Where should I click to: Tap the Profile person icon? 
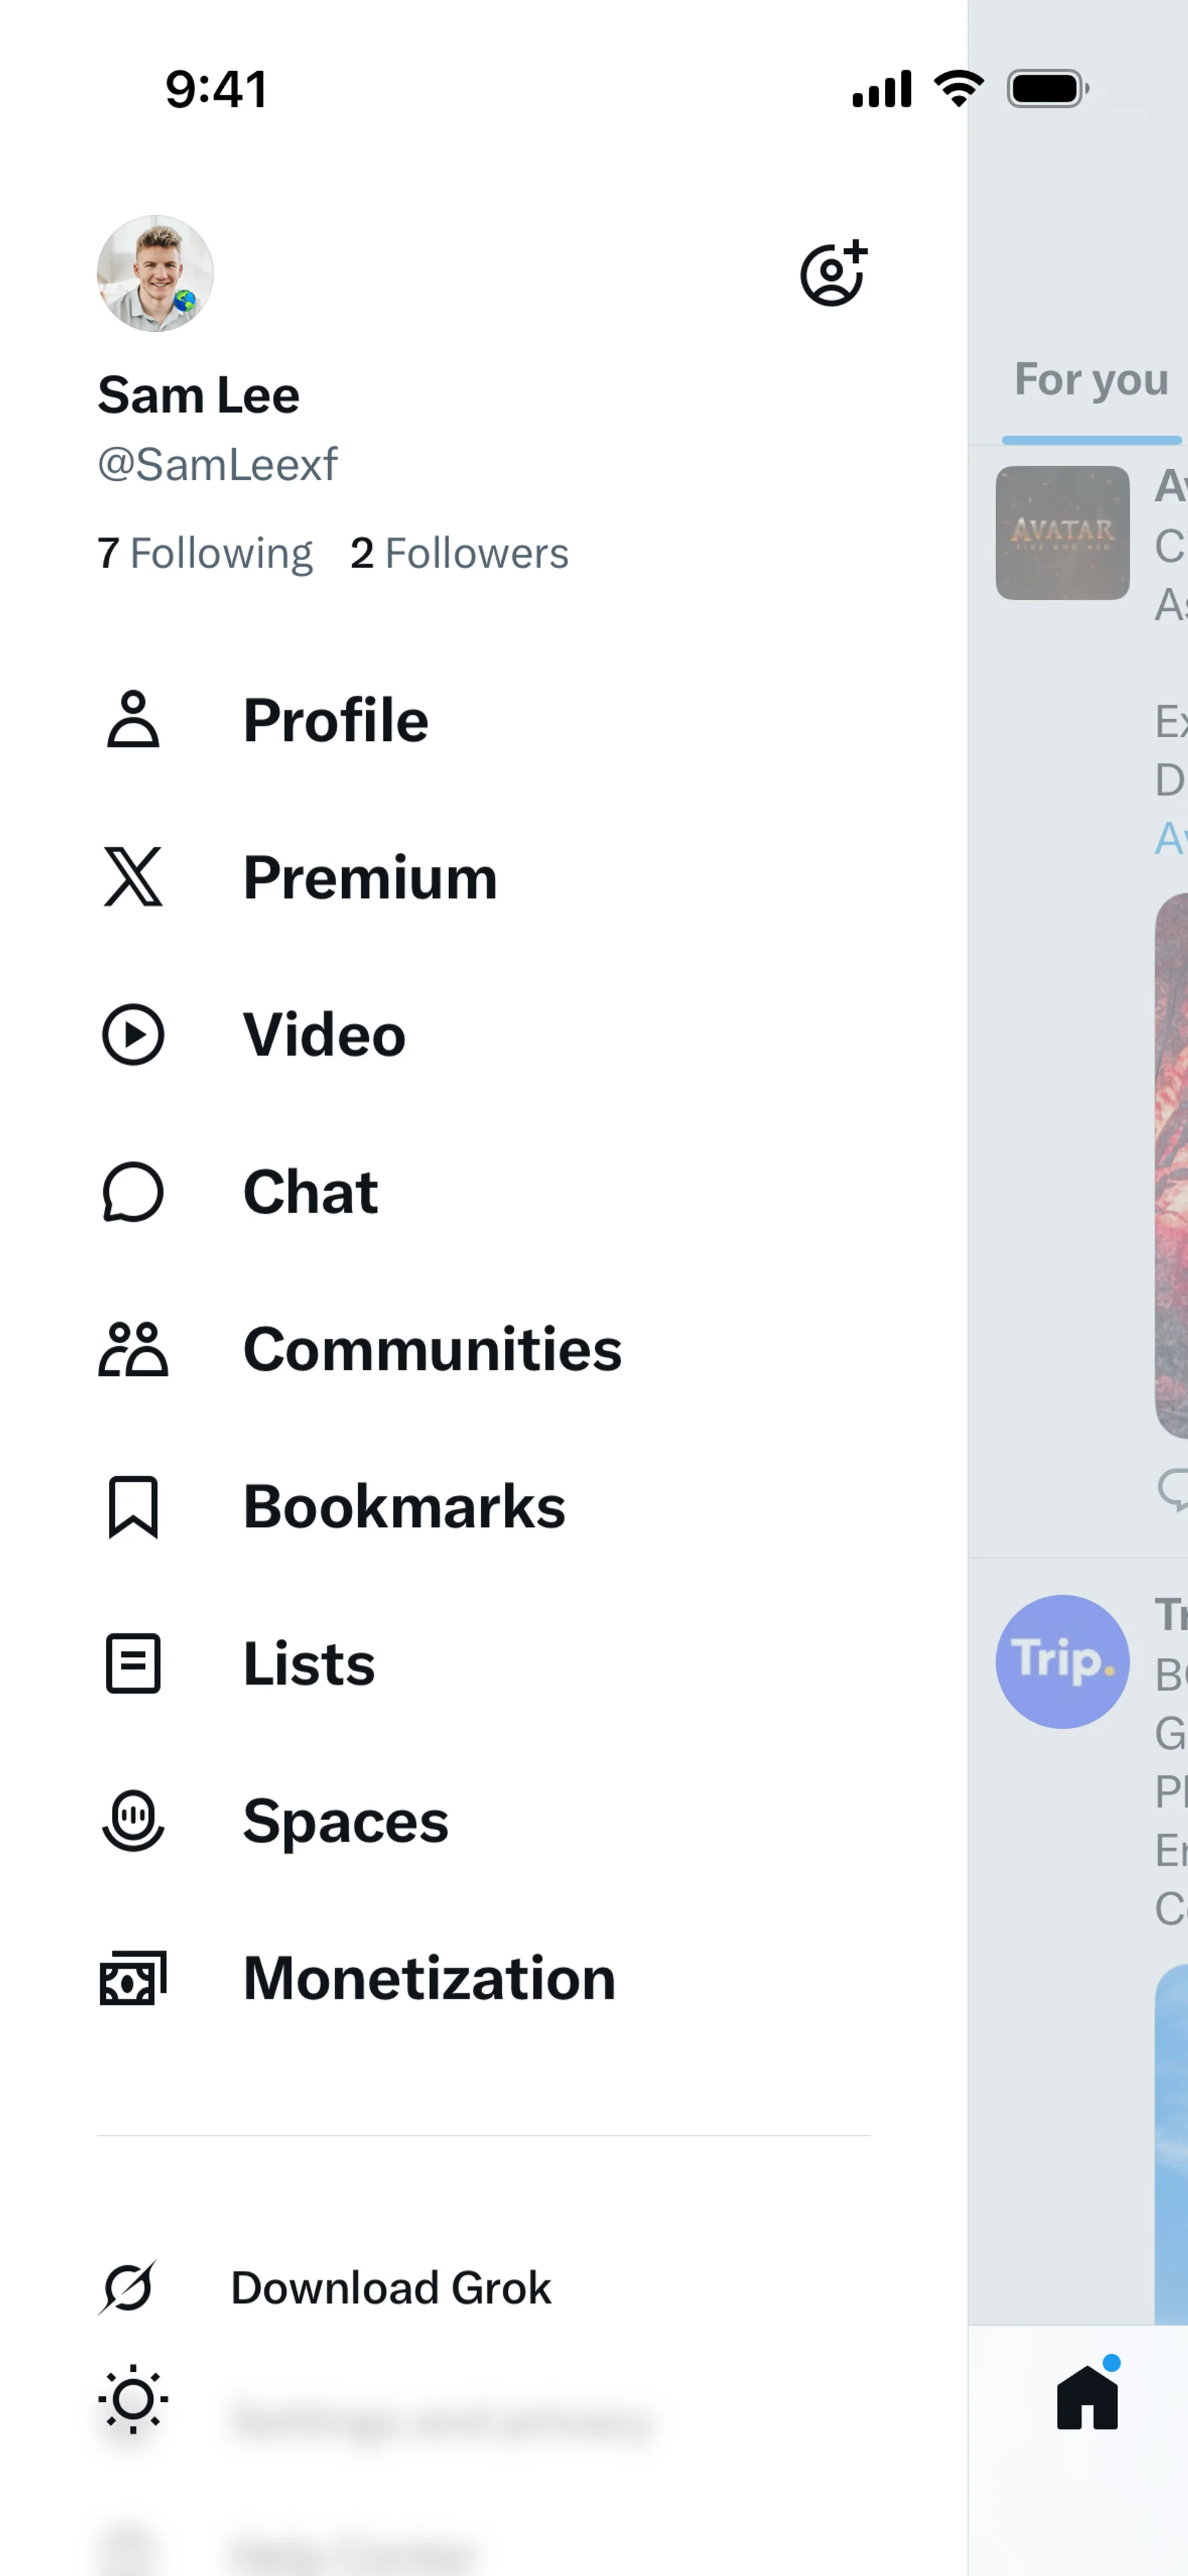tap(133, 720)
